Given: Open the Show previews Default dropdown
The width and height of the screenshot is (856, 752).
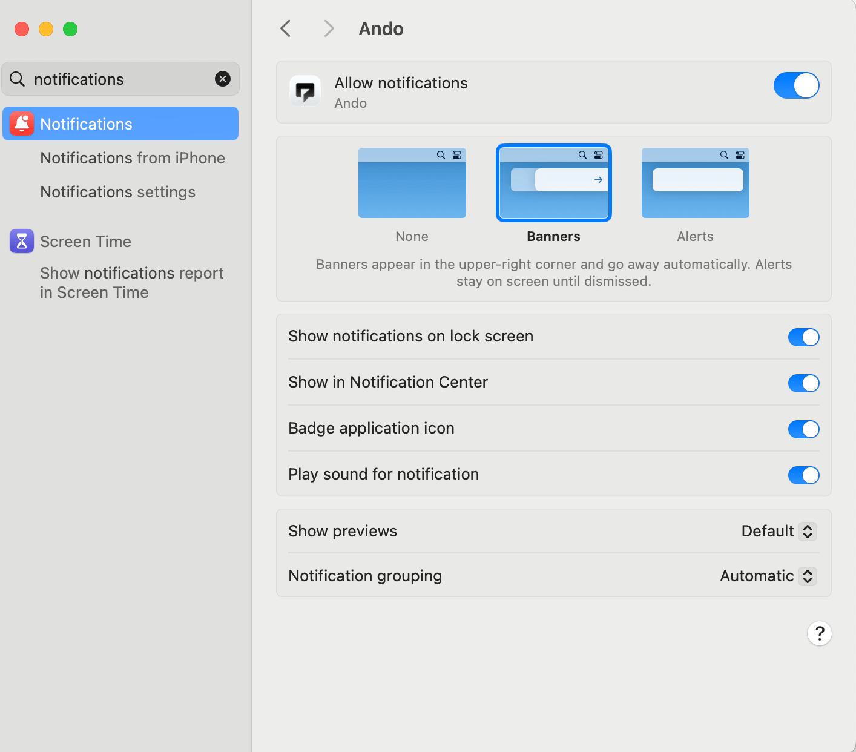Looking at the screenshot, I should [779, 531].
